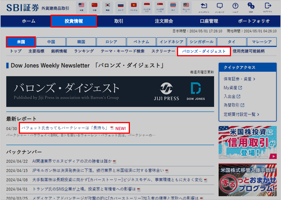Open report JPモルガン株は決済発表後に下落
The width and height of the screenshot is (281, 200).
coord(98,170)
